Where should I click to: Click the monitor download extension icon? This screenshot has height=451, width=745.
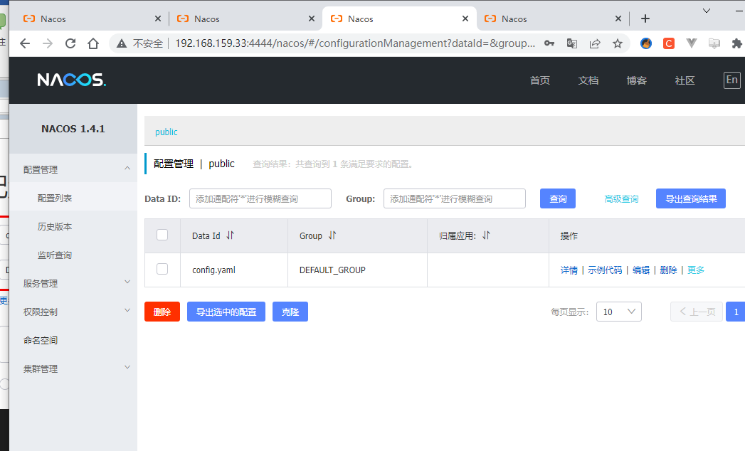714,43
